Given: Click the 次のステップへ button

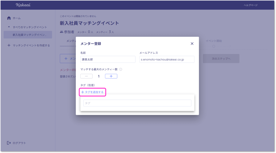Looking at the screenshot, I should tap(221, 59).
